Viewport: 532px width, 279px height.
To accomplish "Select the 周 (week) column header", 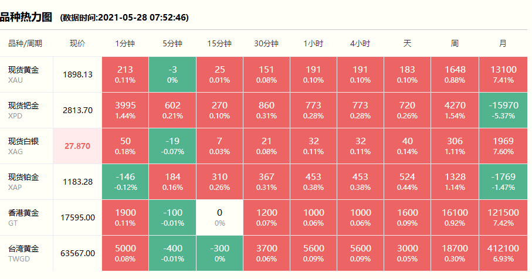I will pyautogui.click(x=455, y=44).
